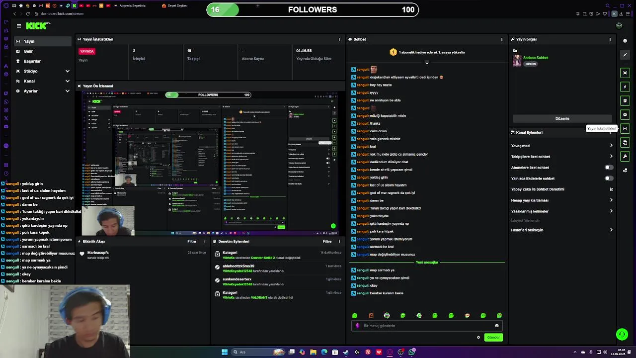
Task: Click the browser reload button
Action: tap(27, 14)
